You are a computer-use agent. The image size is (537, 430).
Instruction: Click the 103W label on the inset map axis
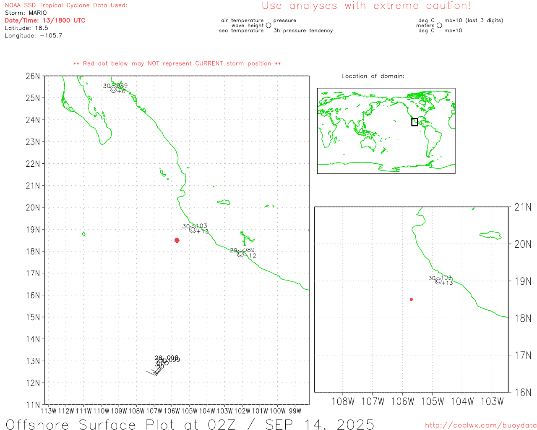pyautogui.click(x=492, y=401)
